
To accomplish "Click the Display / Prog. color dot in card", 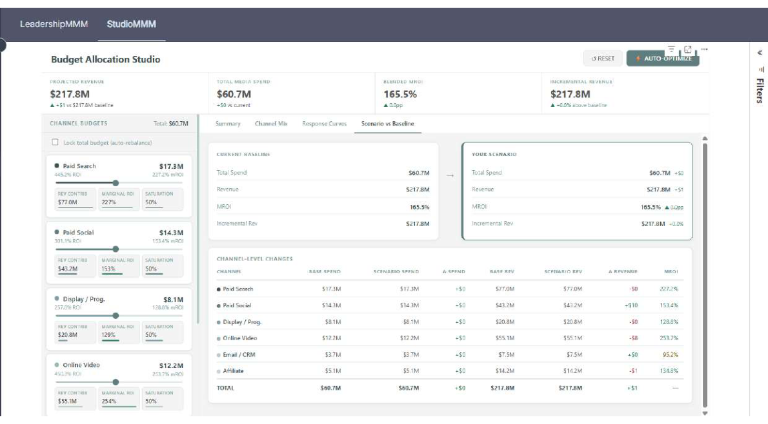I will (x=57, y=299).
